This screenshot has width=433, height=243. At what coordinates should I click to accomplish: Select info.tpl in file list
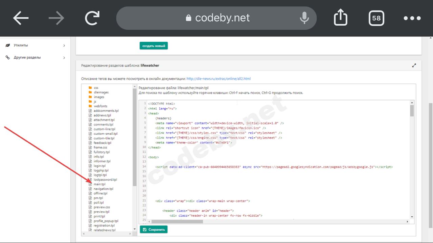tap(99, 157)
